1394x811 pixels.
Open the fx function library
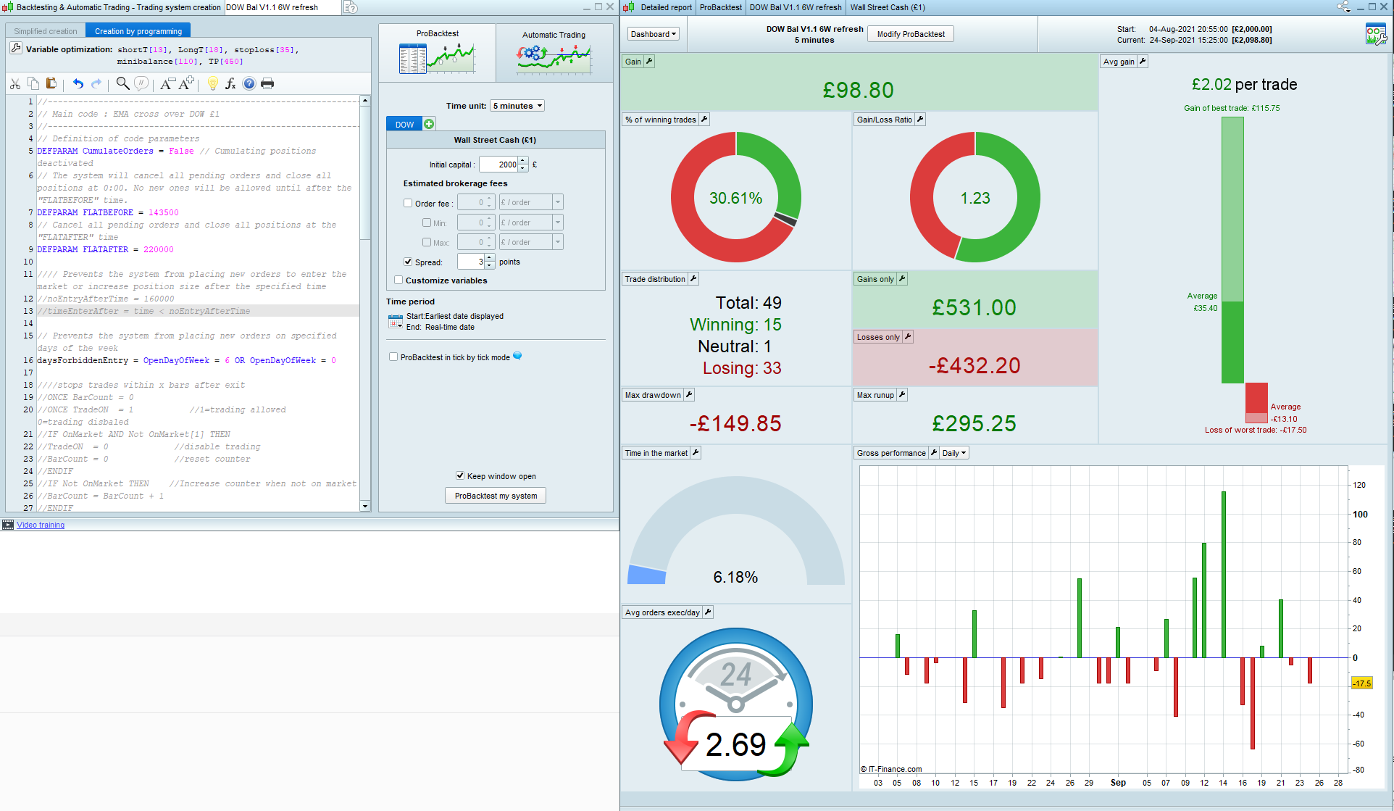click(x=230, y=84)
